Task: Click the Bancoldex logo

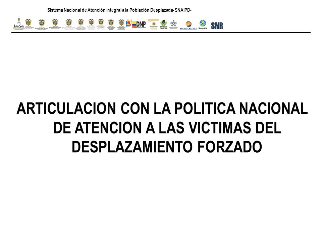Action: click(x=188, y=26)
